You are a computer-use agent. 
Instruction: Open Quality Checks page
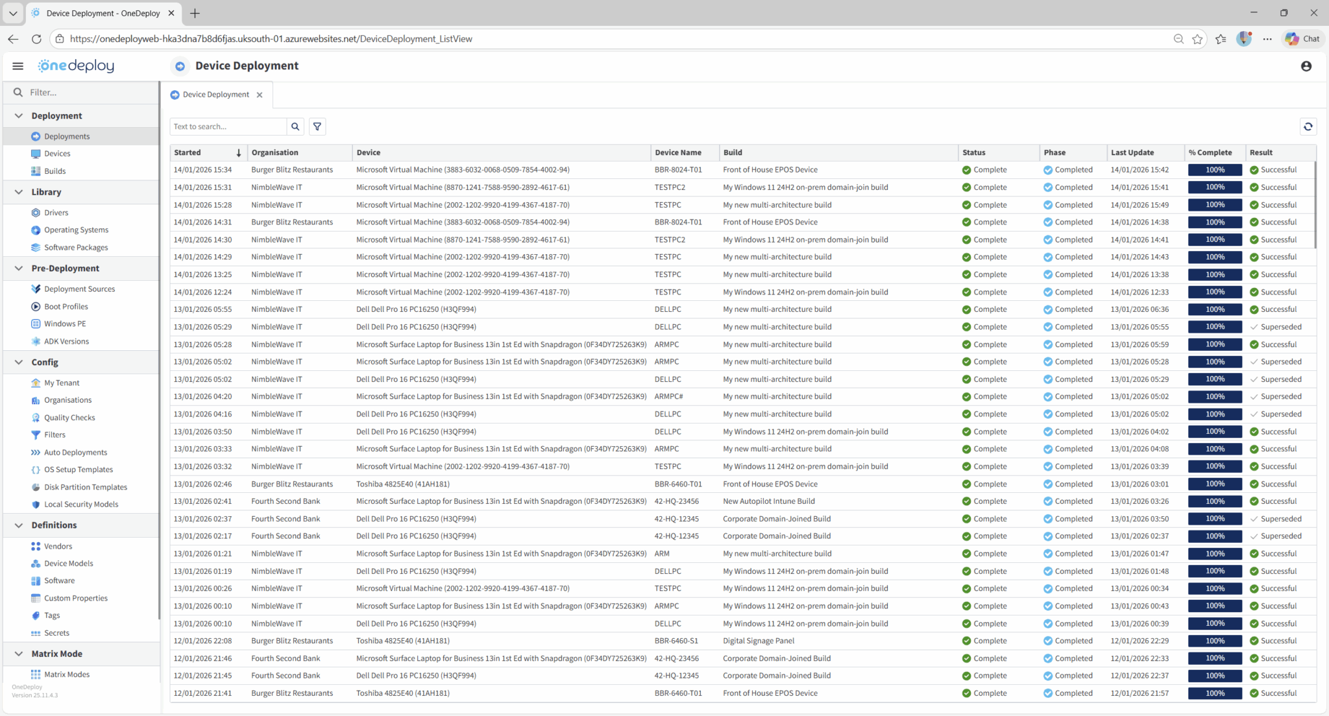pyautogui.click(x=69, y=418)
